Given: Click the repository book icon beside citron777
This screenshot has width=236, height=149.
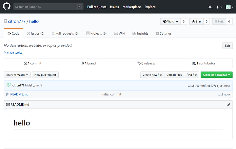Looking at the screenshot, I should click(x=5, y=21).
